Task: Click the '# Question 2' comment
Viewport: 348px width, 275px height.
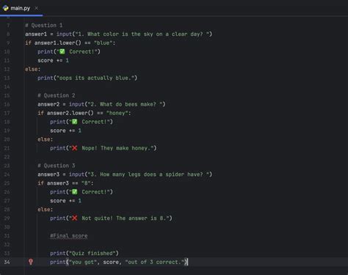Action: click(57, 95)
